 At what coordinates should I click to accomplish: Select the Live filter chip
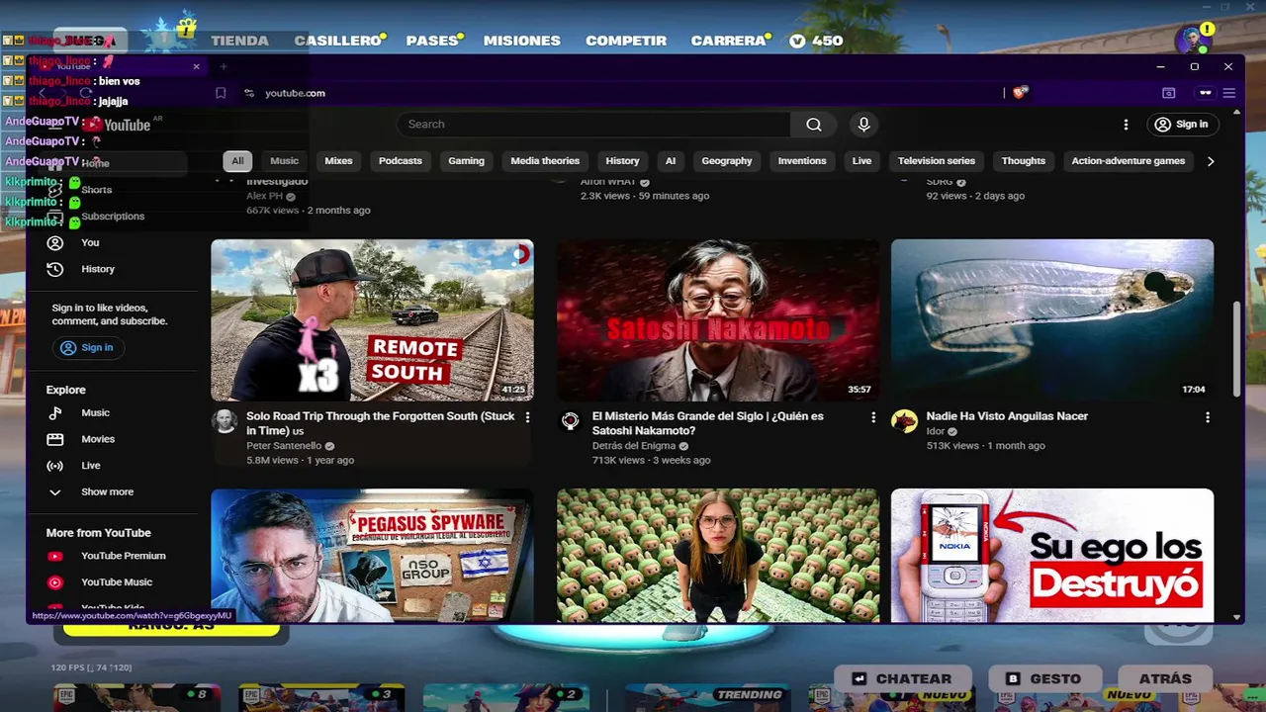861,161
